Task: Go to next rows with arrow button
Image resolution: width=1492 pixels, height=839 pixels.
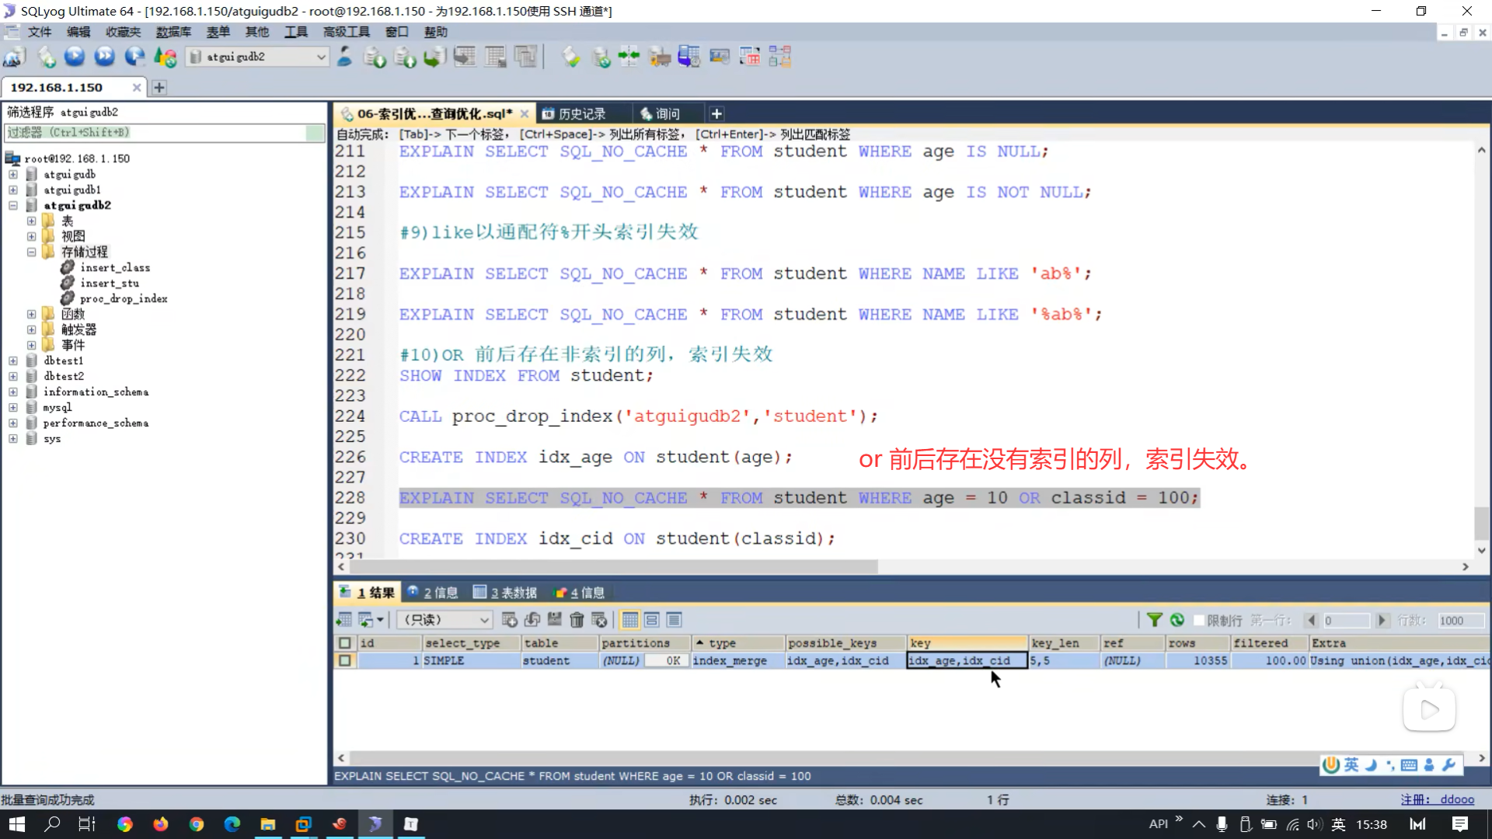Action: (x=1382, y=620)
